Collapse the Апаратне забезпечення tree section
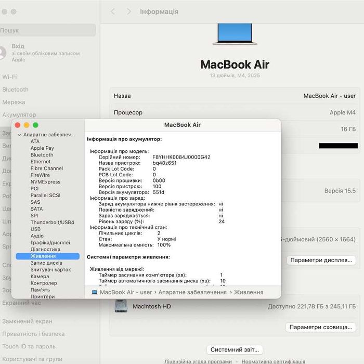Screen dimensions: 364x364 pyautogui.click(x=19, y=135)
